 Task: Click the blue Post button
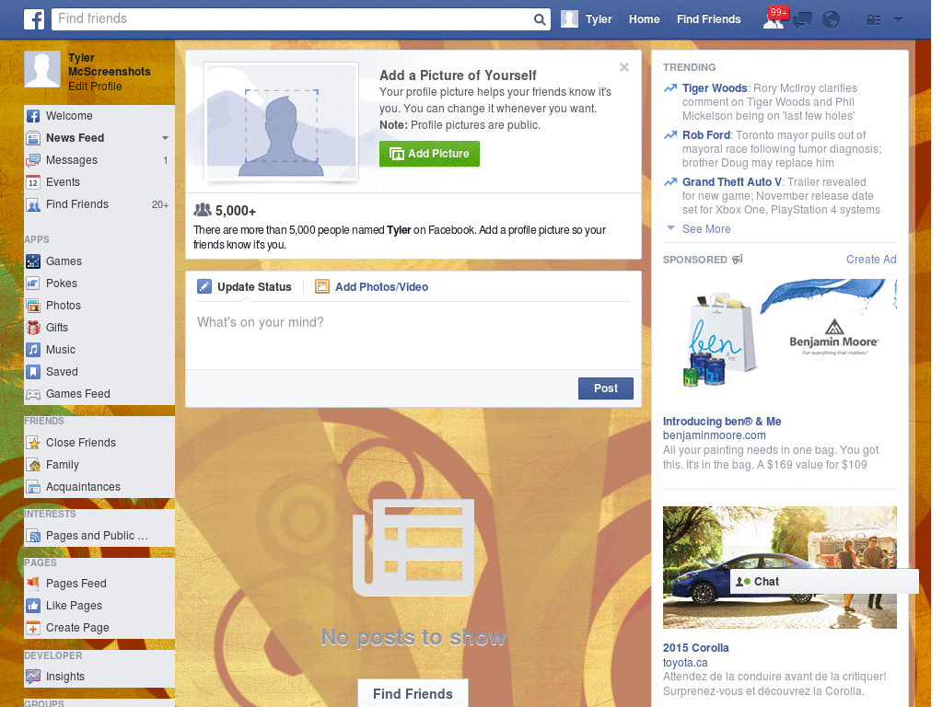point(606,388)
